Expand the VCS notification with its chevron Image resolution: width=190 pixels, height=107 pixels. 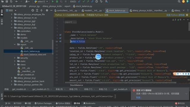186,94
